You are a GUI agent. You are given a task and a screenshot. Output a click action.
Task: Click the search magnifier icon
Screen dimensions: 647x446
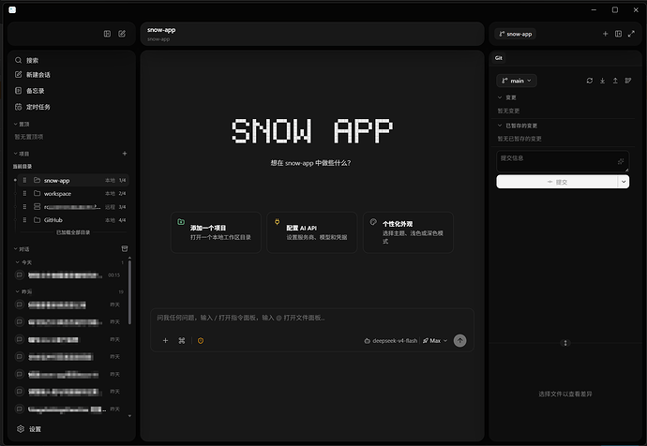pyautogui.click(x=18, y=60)
